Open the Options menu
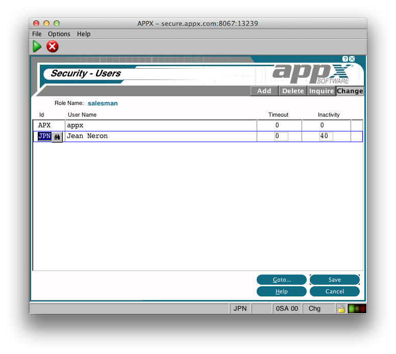 59,34
